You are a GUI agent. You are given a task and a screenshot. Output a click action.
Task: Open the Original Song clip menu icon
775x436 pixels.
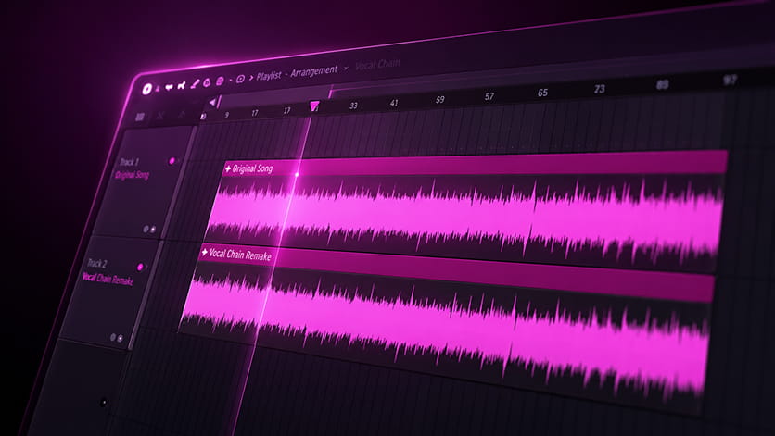(228, 168)
